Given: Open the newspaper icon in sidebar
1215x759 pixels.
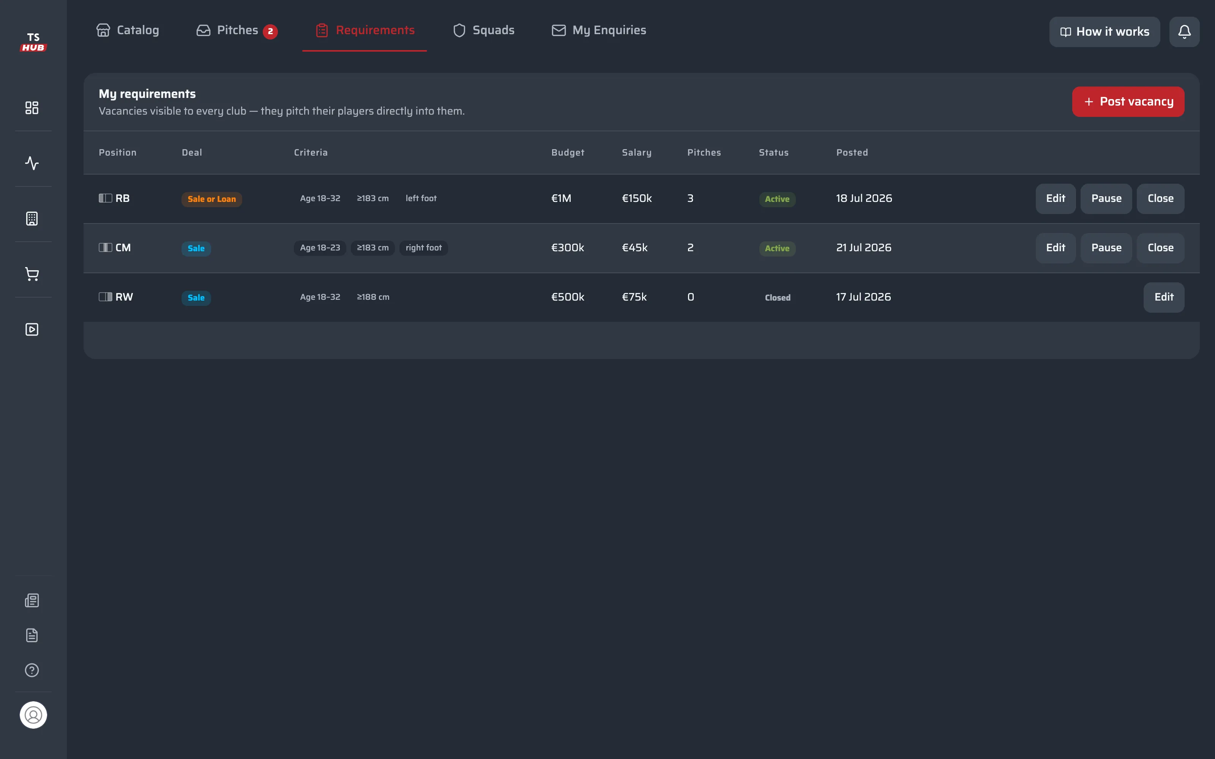Looking at the screenshot, I should 32,600.
